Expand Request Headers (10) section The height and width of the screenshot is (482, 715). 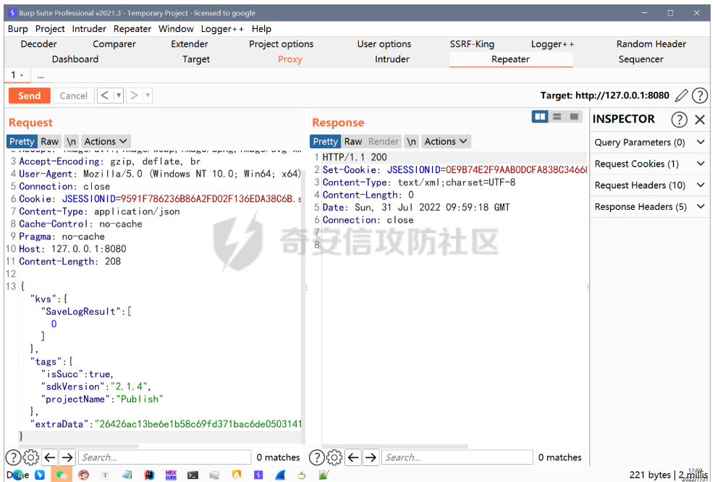[650, 185]
